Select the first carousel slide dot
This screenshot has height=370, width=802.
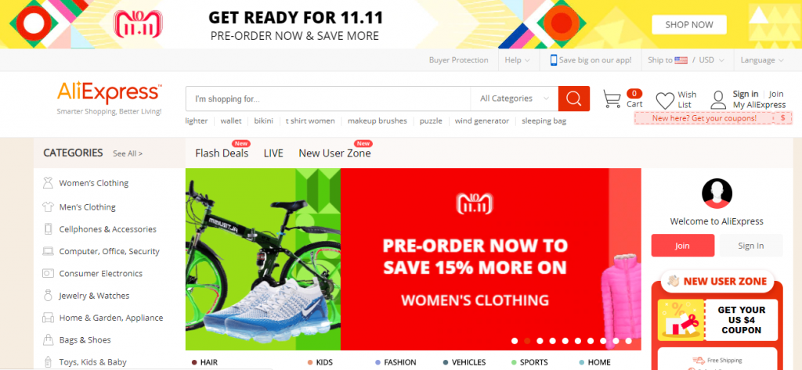click(x=515, y=341)
